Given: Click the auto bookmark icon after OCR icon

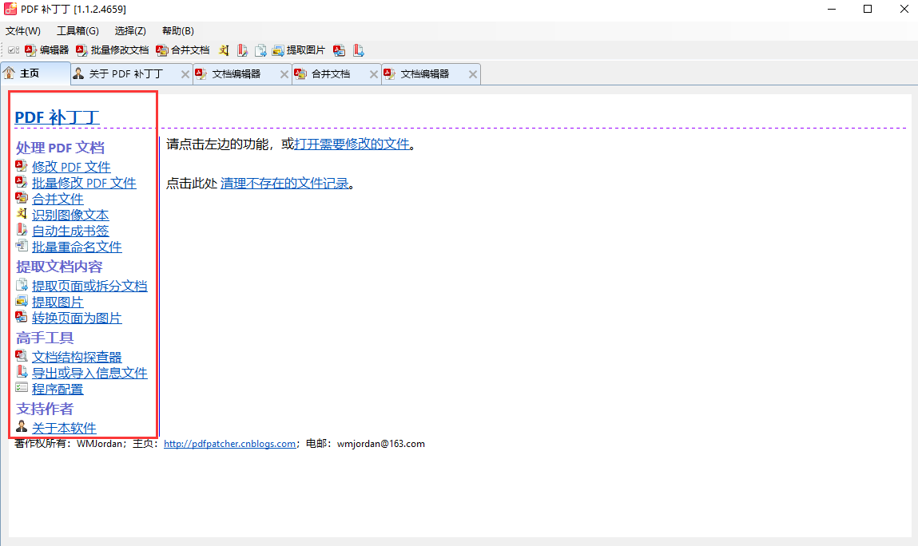Looking at the screenshot, I should pos(242,50).
